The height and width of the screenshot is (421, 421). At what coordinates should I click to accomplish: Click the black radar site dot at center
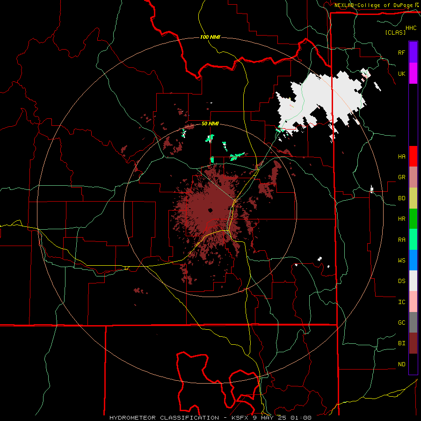pos(210,210)
